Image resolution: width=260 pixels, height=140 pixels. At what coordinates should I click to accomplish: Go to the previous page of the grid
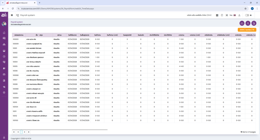(18, 132)
